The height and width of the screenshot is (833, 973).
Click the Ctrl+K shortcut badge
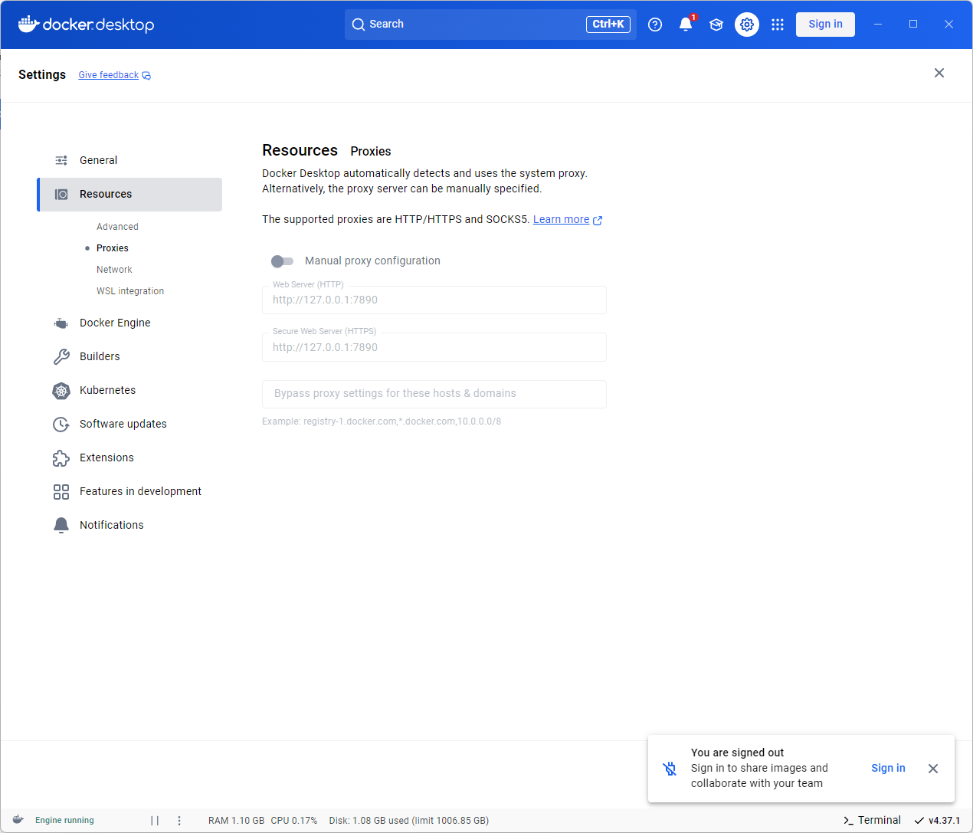[x=608, y=25]
